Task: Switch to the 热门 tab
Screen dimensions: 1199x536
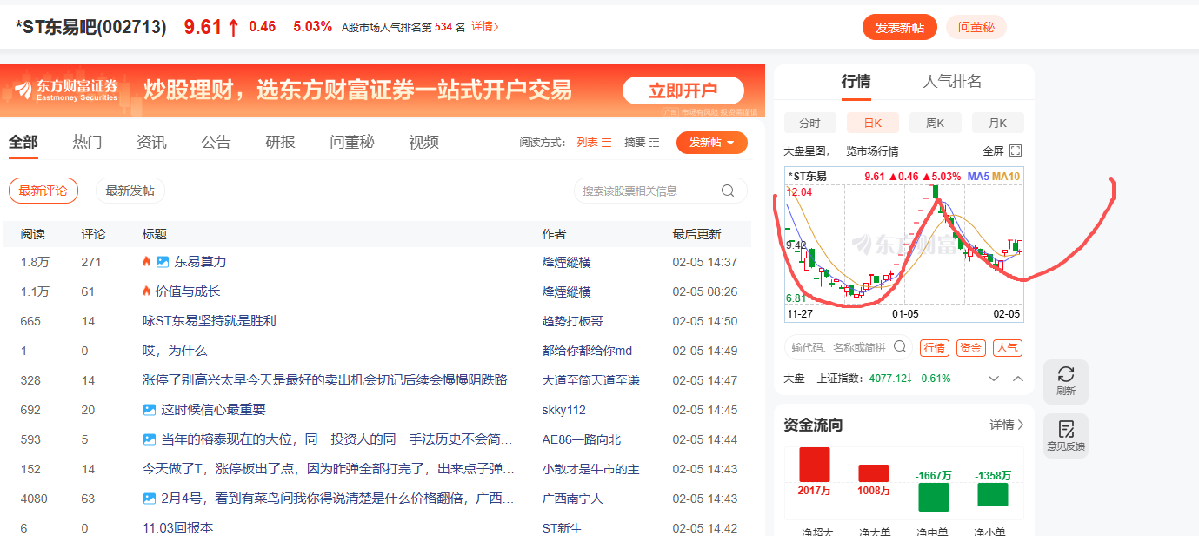Action: (x=87, y=142)
